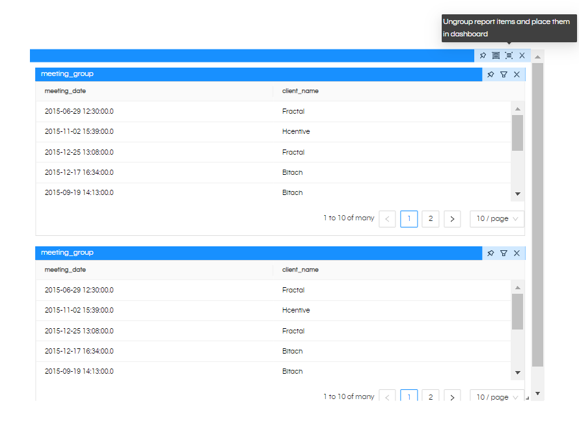
Task: Click outer container scrollbar down arrow
Action: (537, 393)
